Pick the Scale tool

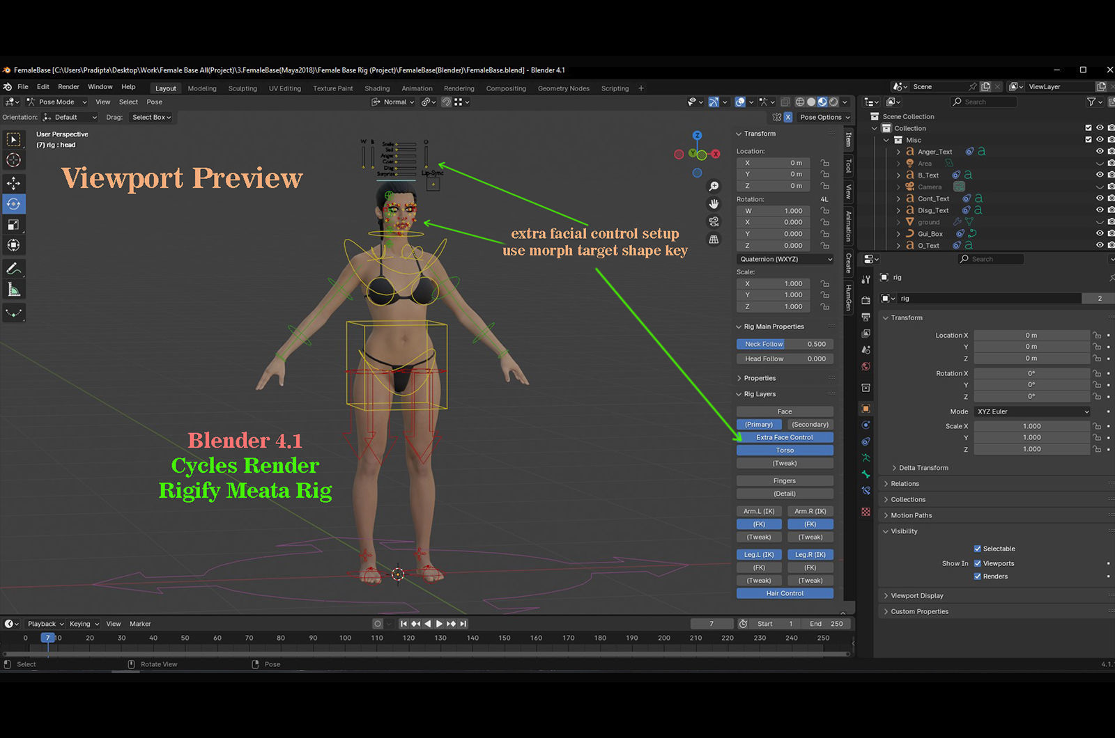point(13,224)
